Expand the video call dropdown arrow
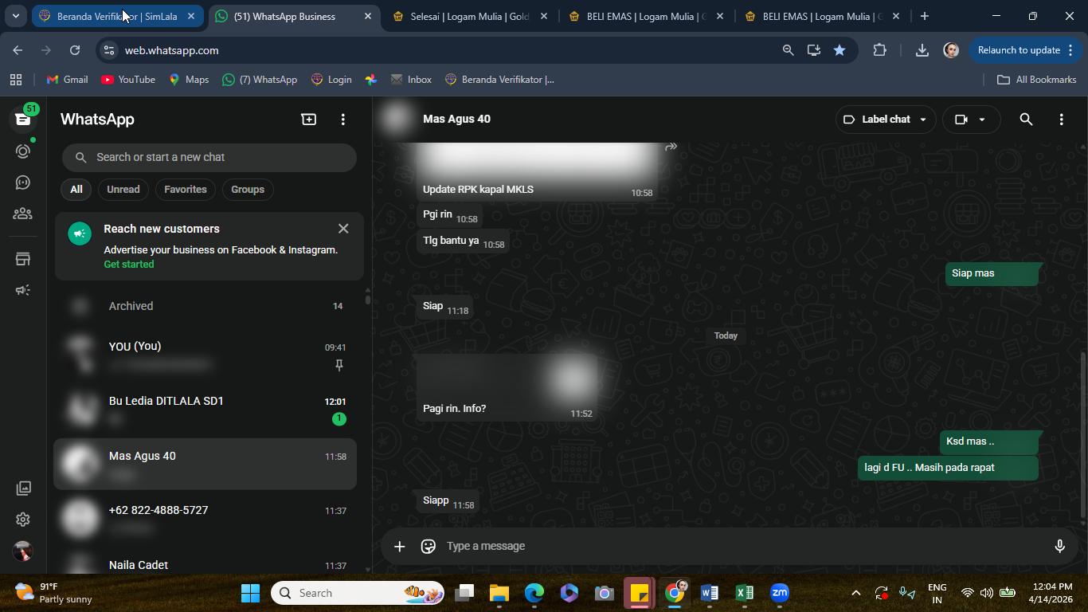Viewport: 1088px width, 612px height. click(x=982, y=120)
